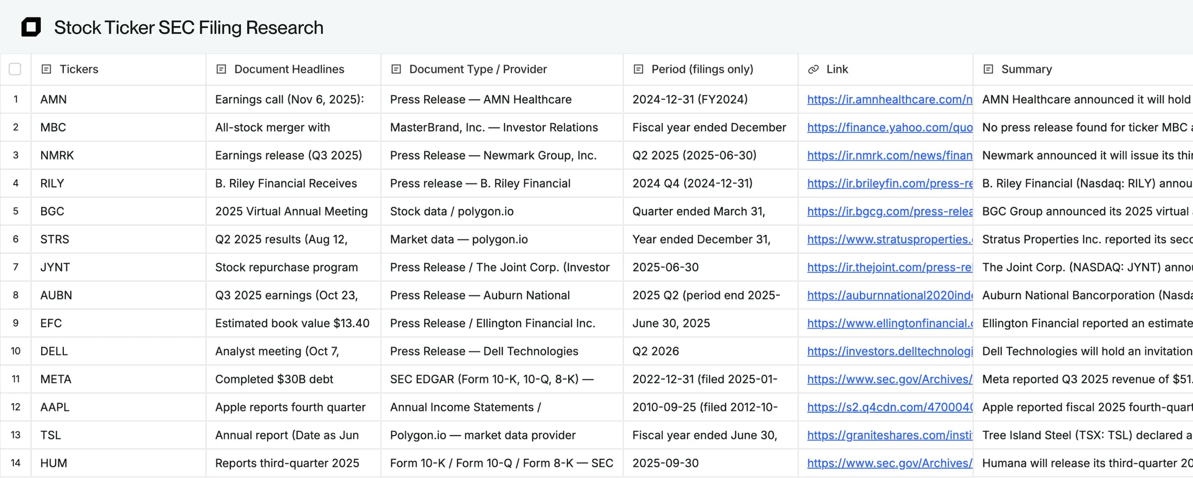This screenshot has height=478, width=1193.
Task: Click the icon beside Document Type / Provider
Action: click(x=396, y=69)
